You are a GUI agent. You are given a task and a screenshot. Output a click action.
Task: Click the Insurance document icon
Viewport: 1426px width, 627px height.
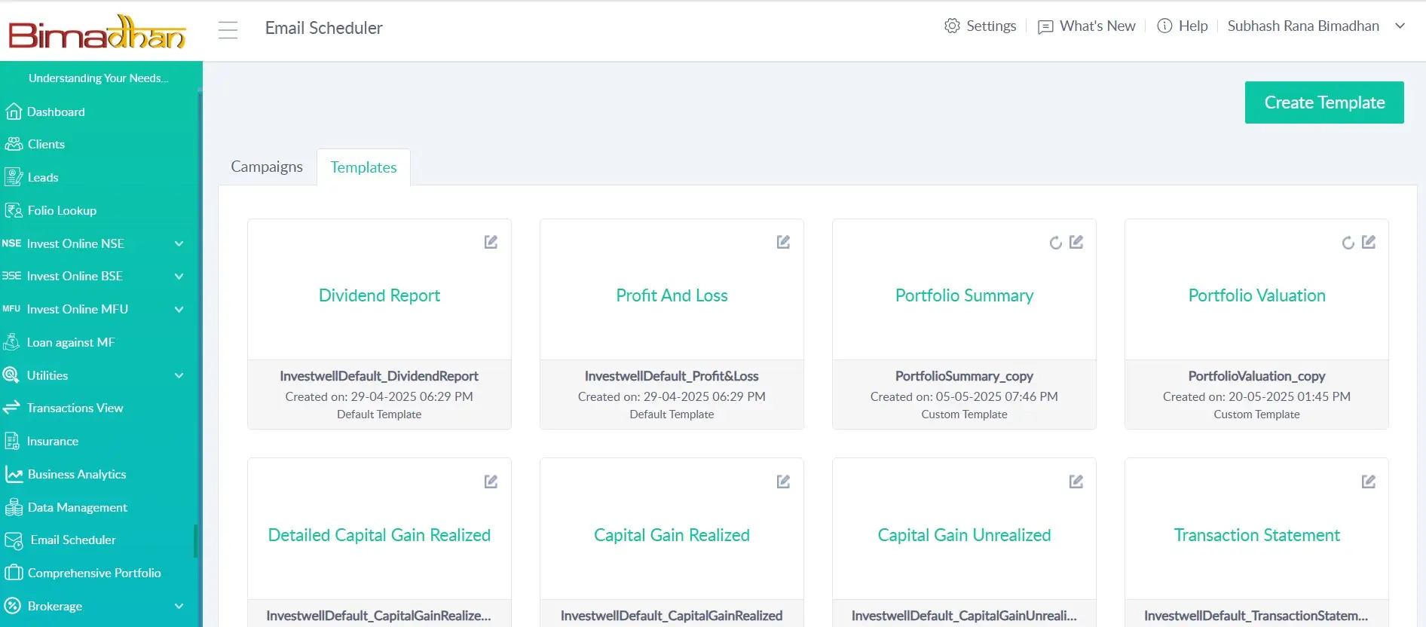[x=12, y=441]
